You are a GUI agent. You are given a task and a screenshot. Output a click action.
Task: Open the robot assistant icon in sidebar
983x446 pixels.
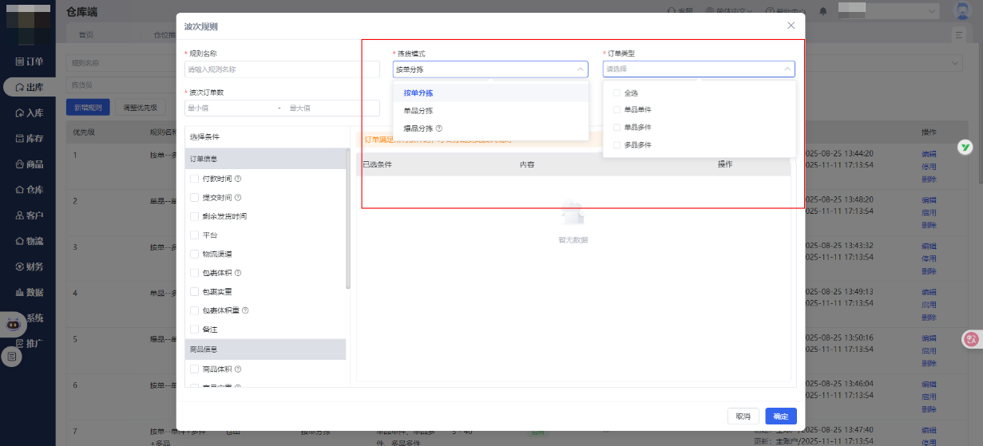tap(12, 324)
